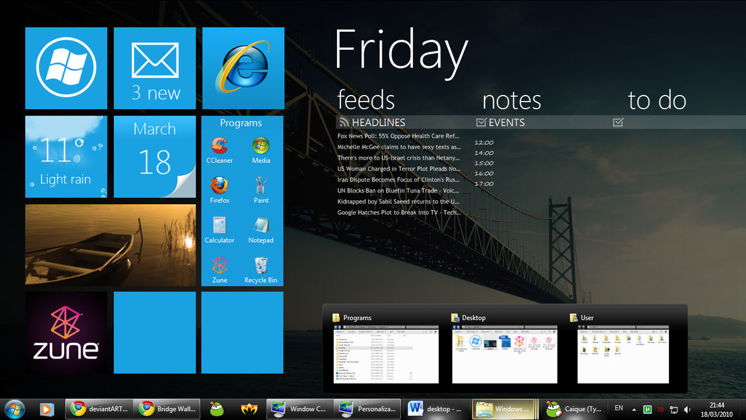The height and width of the screenshot is (420, 746).
Task: Open the boat photo tile
Action: click(x=111, y=245)
